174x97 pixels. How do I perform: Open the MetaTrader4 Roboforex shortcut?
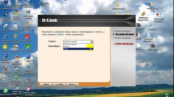(x=28, y=4)
